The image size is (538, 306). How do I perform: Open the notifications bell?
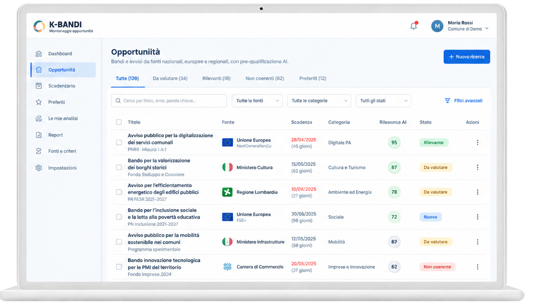(x=414, y=26)
